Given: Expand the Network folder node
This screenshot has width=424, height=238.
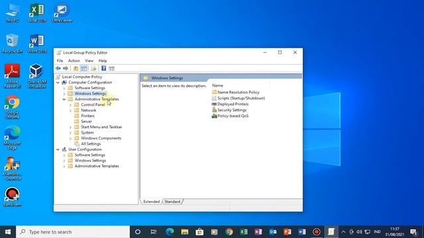Looking at the screenshot, I should (x=71, y=110).
